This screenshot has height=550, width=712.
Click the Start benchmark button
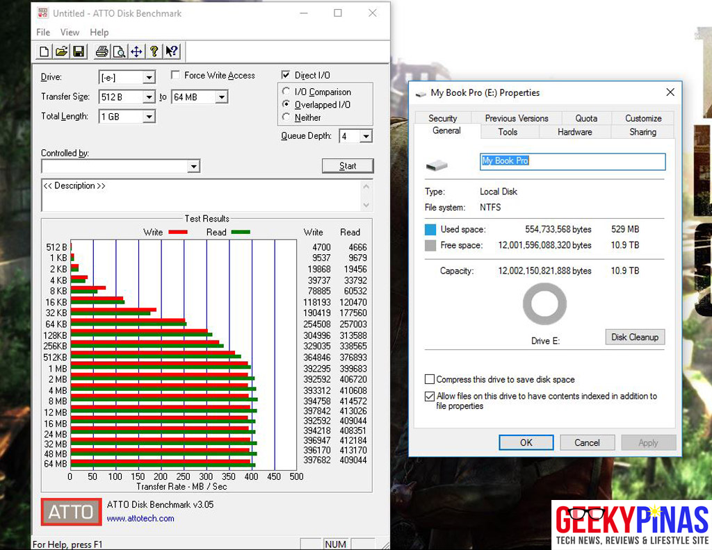pos(348,166)
